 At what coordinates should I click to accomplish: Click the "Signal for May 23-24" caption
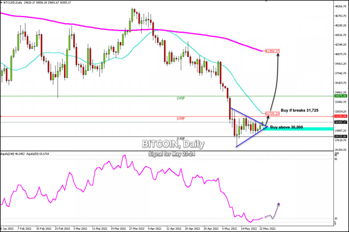point(172,154)
